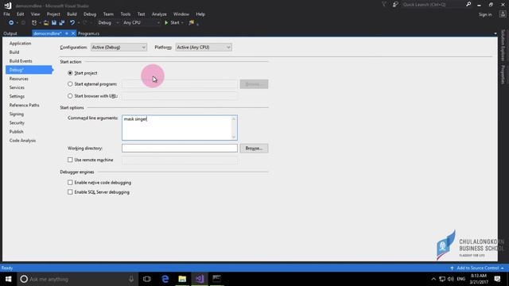
Task: Click the Working directory input field
Action: [180, 149]
